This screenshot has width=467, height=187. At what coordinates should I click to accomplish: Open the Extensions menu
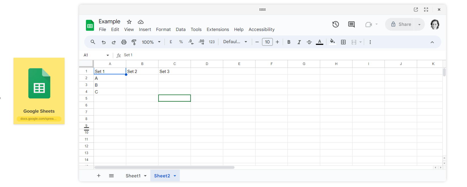click(x=217, y=30)
